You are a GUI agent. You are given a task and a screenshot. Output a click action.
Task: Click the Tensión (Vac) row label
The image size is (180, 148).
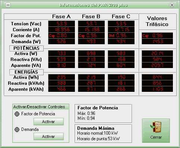tap(26, 24)
